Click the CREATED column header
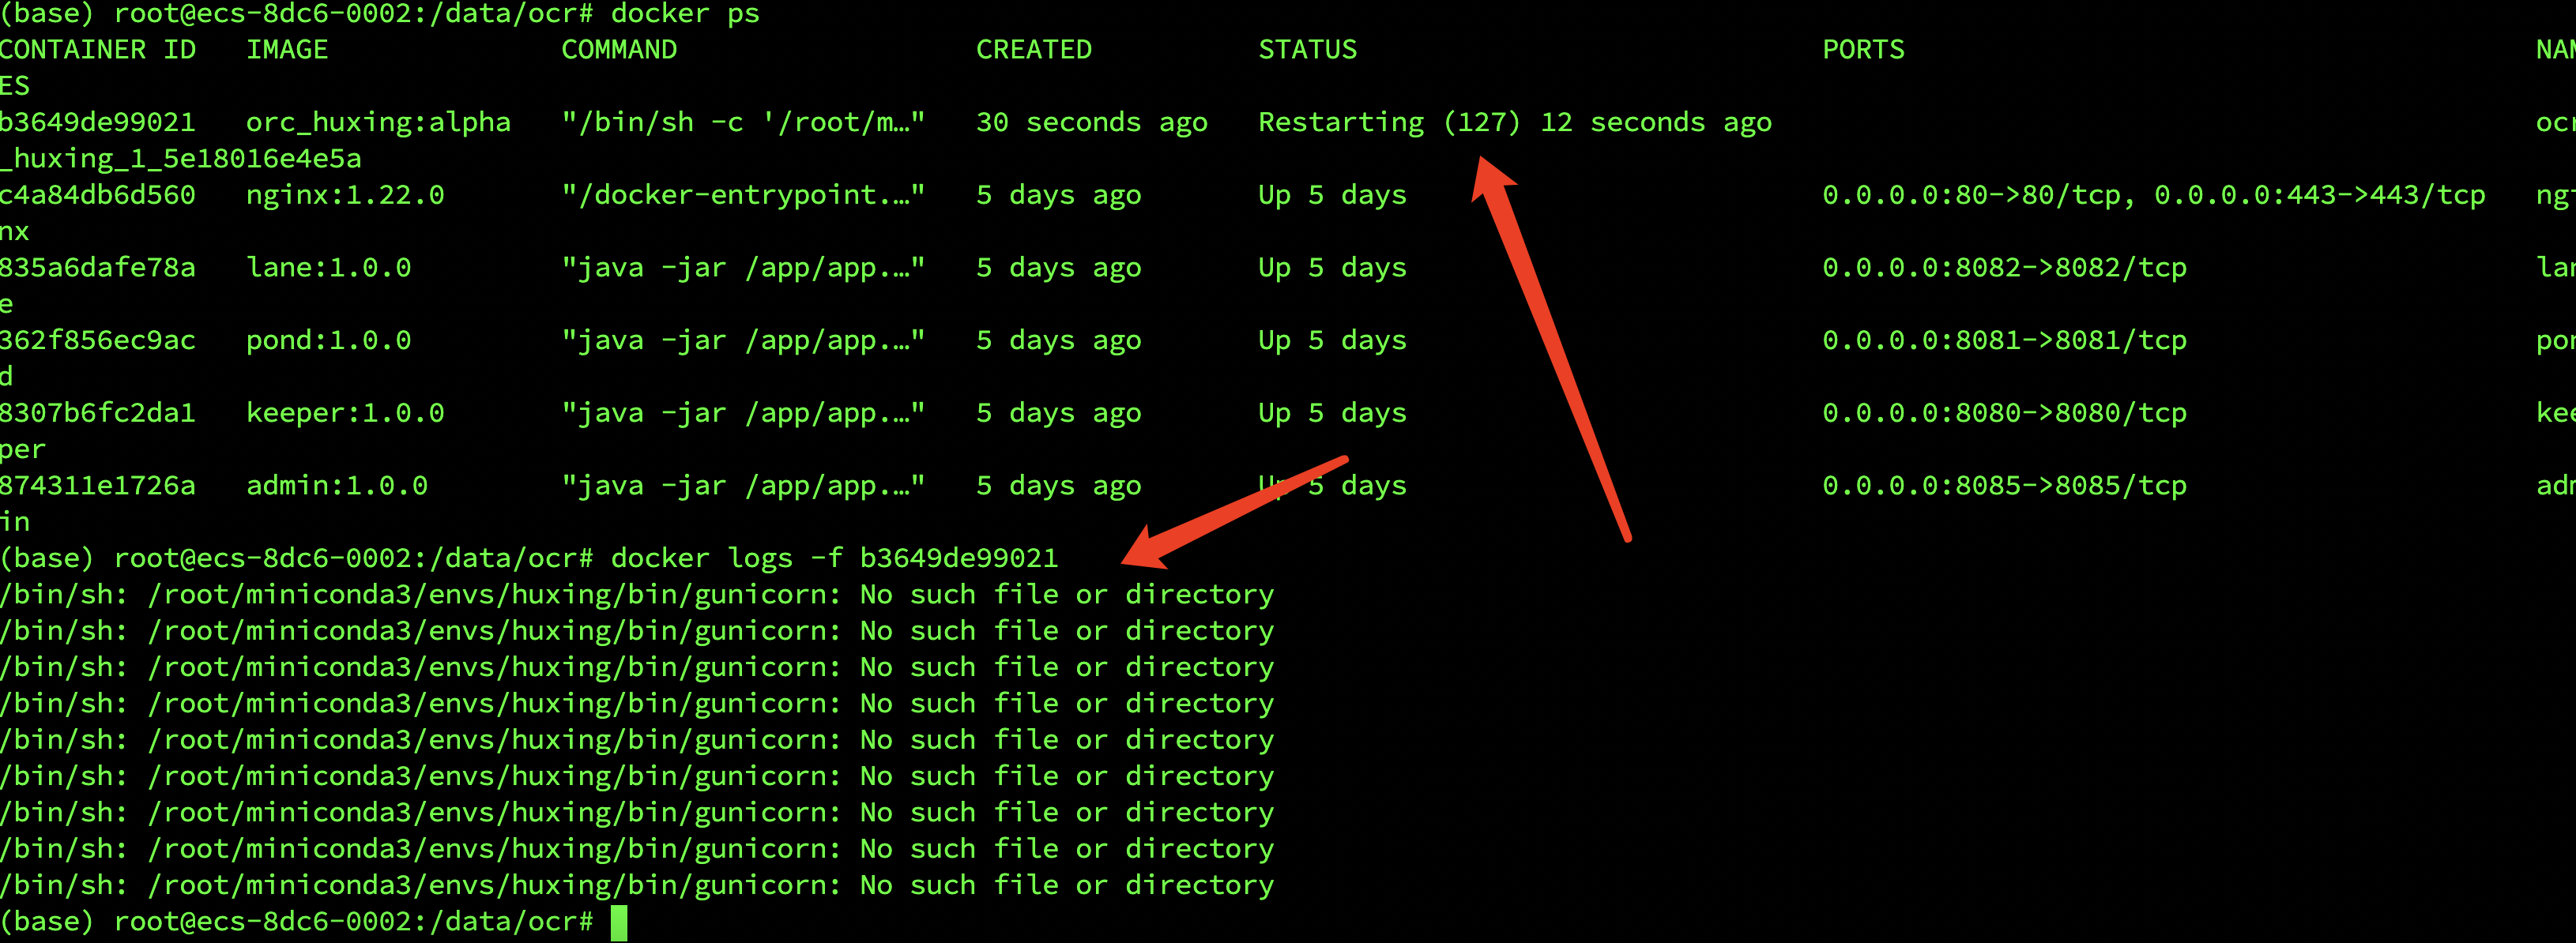2576x943 pixels. [1033, 50]
